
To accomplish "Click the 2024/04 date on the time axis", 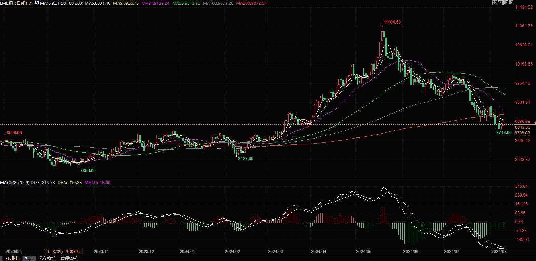I will (318, 252).
